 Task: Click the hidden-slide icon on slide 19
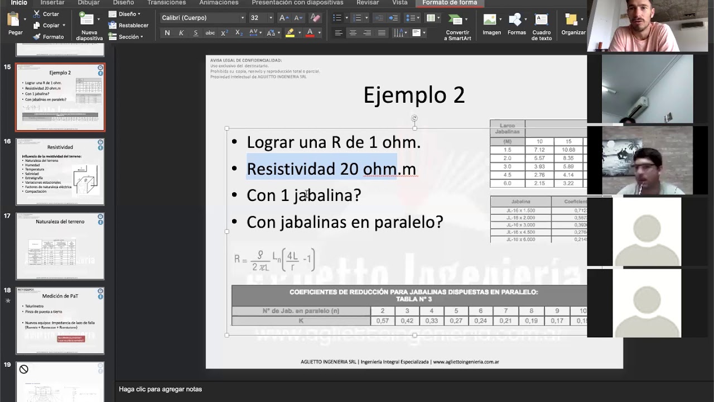(23, 369)
